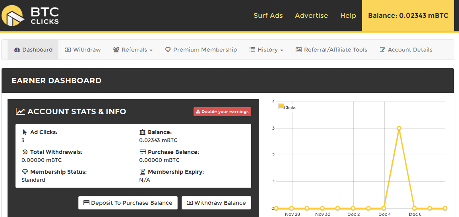The image size is (459, 217).
Task: Click the Double your earnings button
Action: pyautogui.click(x=222, y=111)
